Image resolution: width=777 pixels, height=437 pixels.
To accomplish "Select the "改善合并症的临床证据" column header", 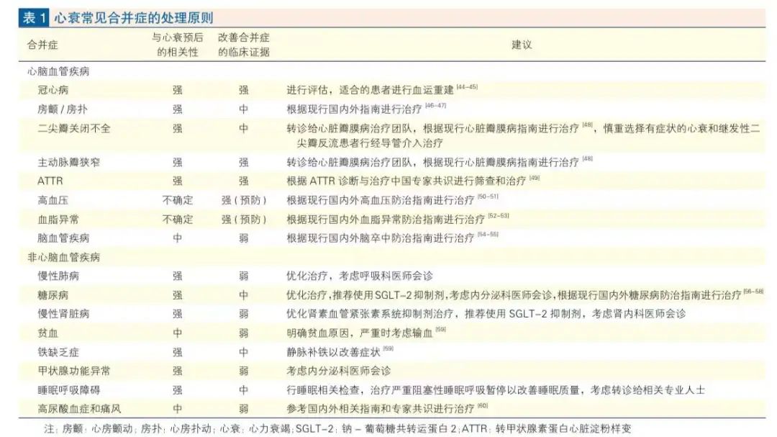I will [x=244, y=45].
